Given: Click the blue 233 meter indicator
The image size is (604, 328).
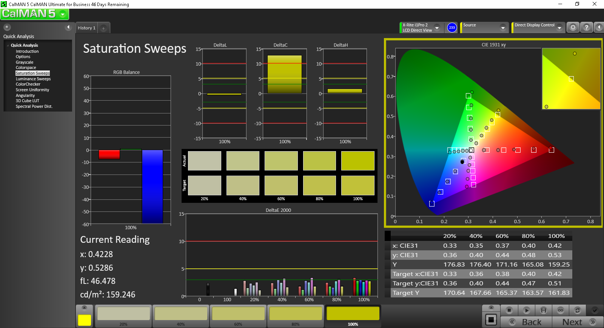Looking at the screenshot, I should (452, 28).
